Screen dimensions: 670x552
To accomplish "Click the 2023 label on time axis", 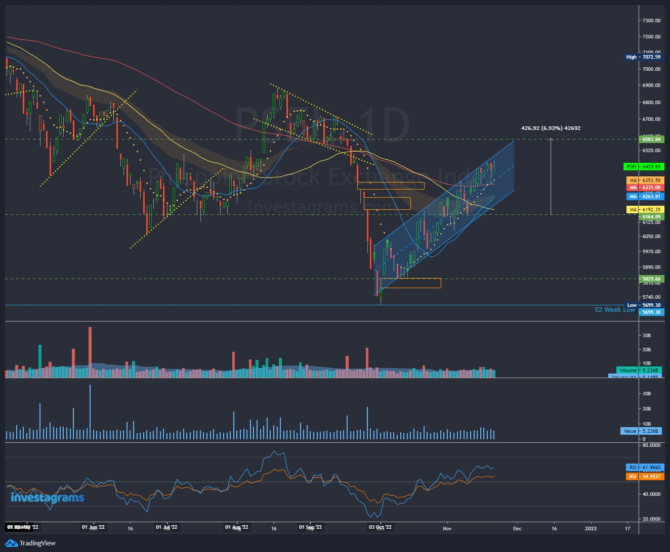I will 591,529.
